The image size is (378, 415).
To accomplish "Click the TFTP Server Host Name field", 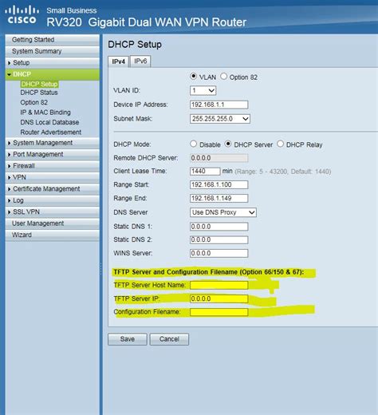I will [219, 285].
